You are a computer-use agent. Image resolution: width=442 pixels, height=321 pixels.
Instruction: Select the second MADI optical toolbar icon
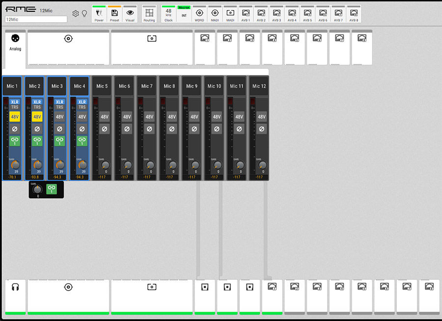coord(230,14)
